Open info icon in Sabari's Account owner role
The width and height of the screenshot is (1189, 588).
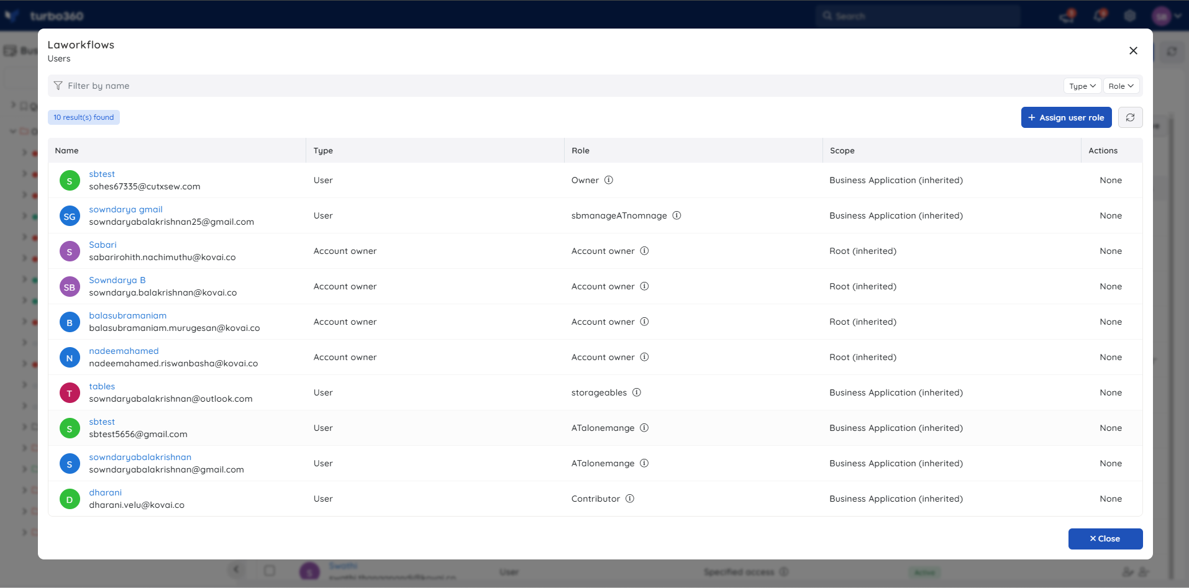[x=644, y=251]
